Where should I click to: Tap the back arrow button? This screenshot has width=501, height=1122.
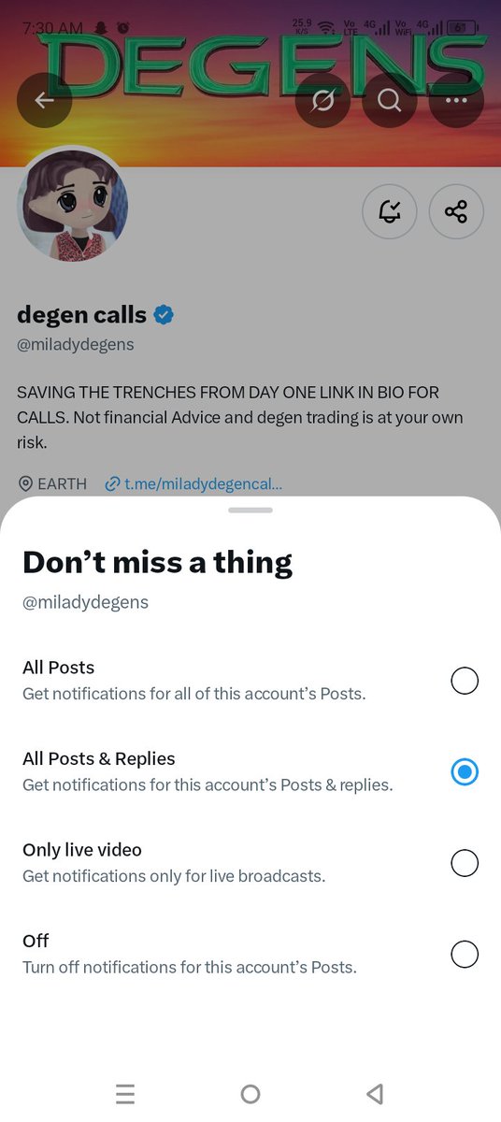pyautogui.click(x=44, y=99)
